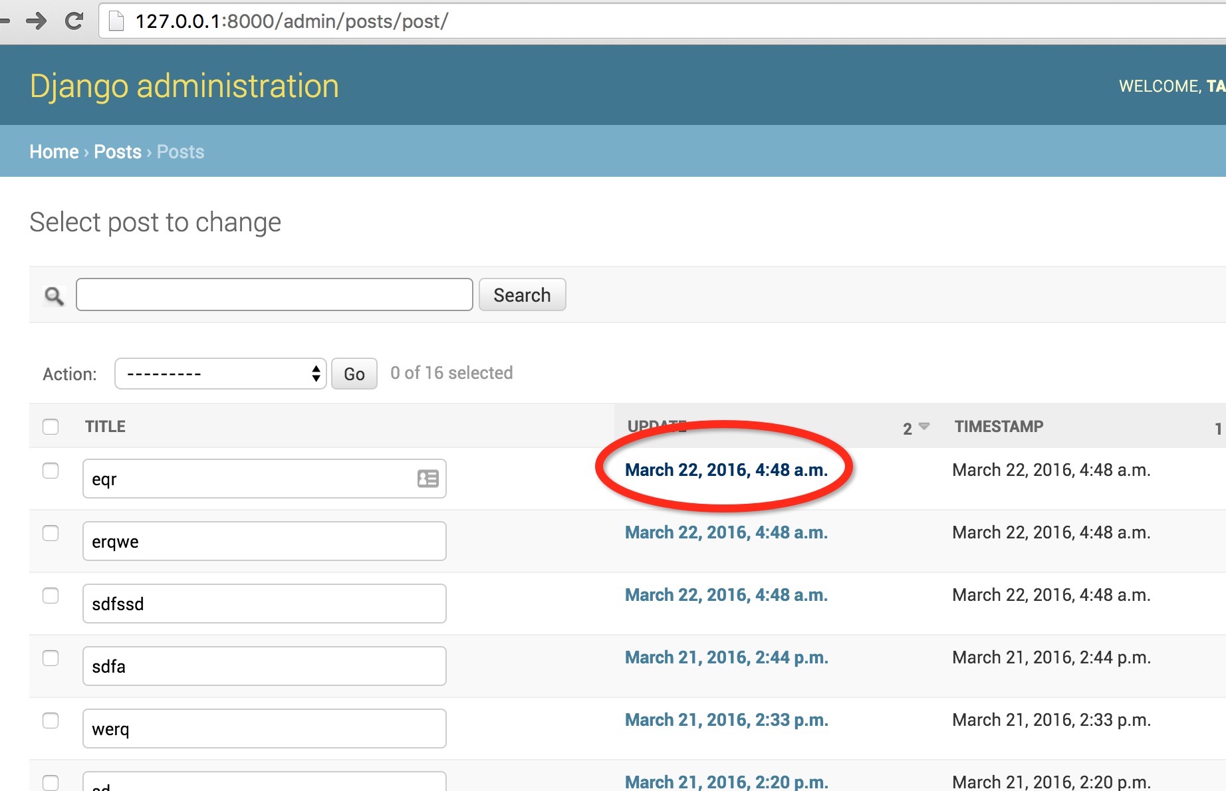Check the box for the erqwe row
Image resolution: width=1226 pixels, height=791 pixels.
click(51, 533)
